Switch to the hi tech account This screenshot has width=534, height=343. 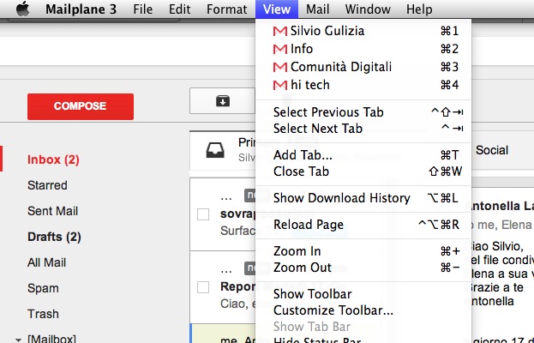tap(363, 85)
